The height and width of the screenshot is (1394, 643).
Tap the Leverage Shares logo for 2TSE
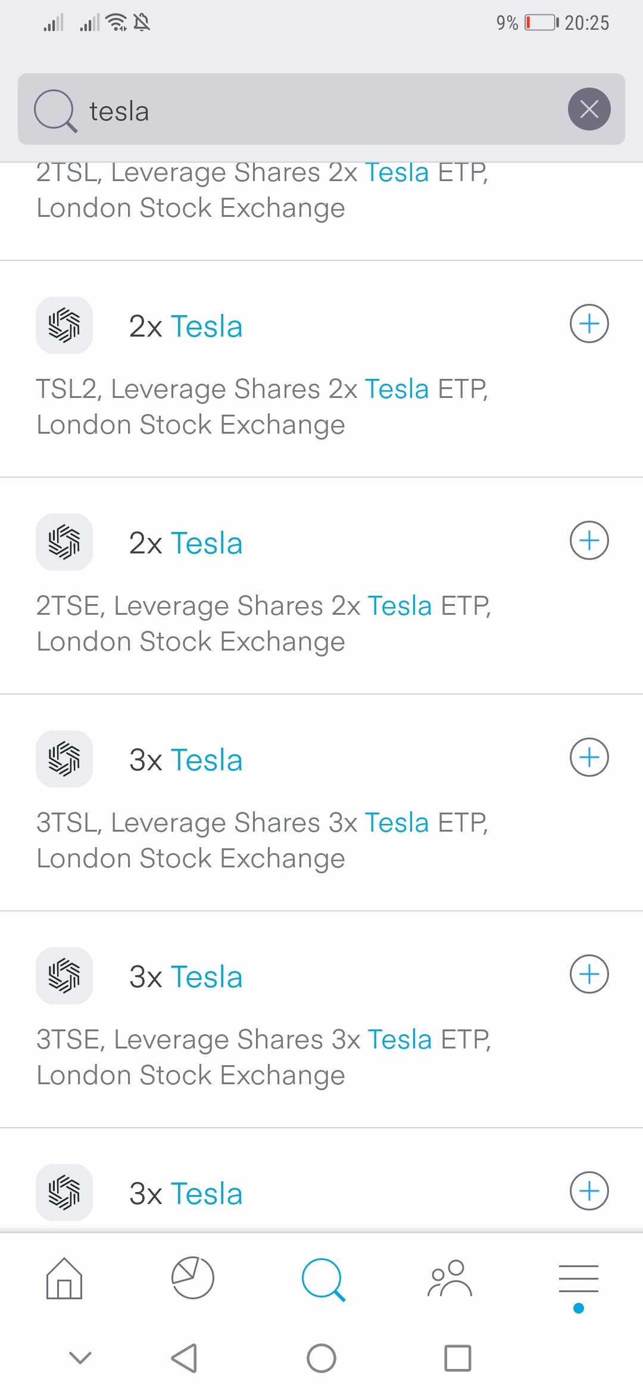pos(64,542)
